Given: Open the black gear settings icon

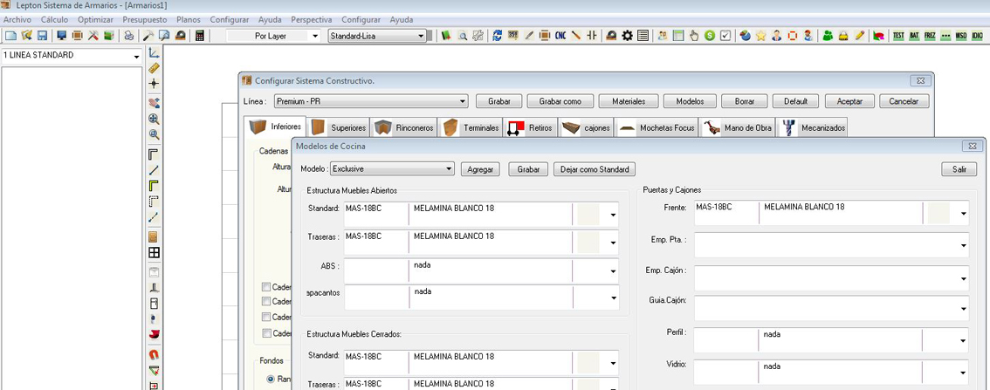Looking at the screenshot, I should tap(627, 36).
